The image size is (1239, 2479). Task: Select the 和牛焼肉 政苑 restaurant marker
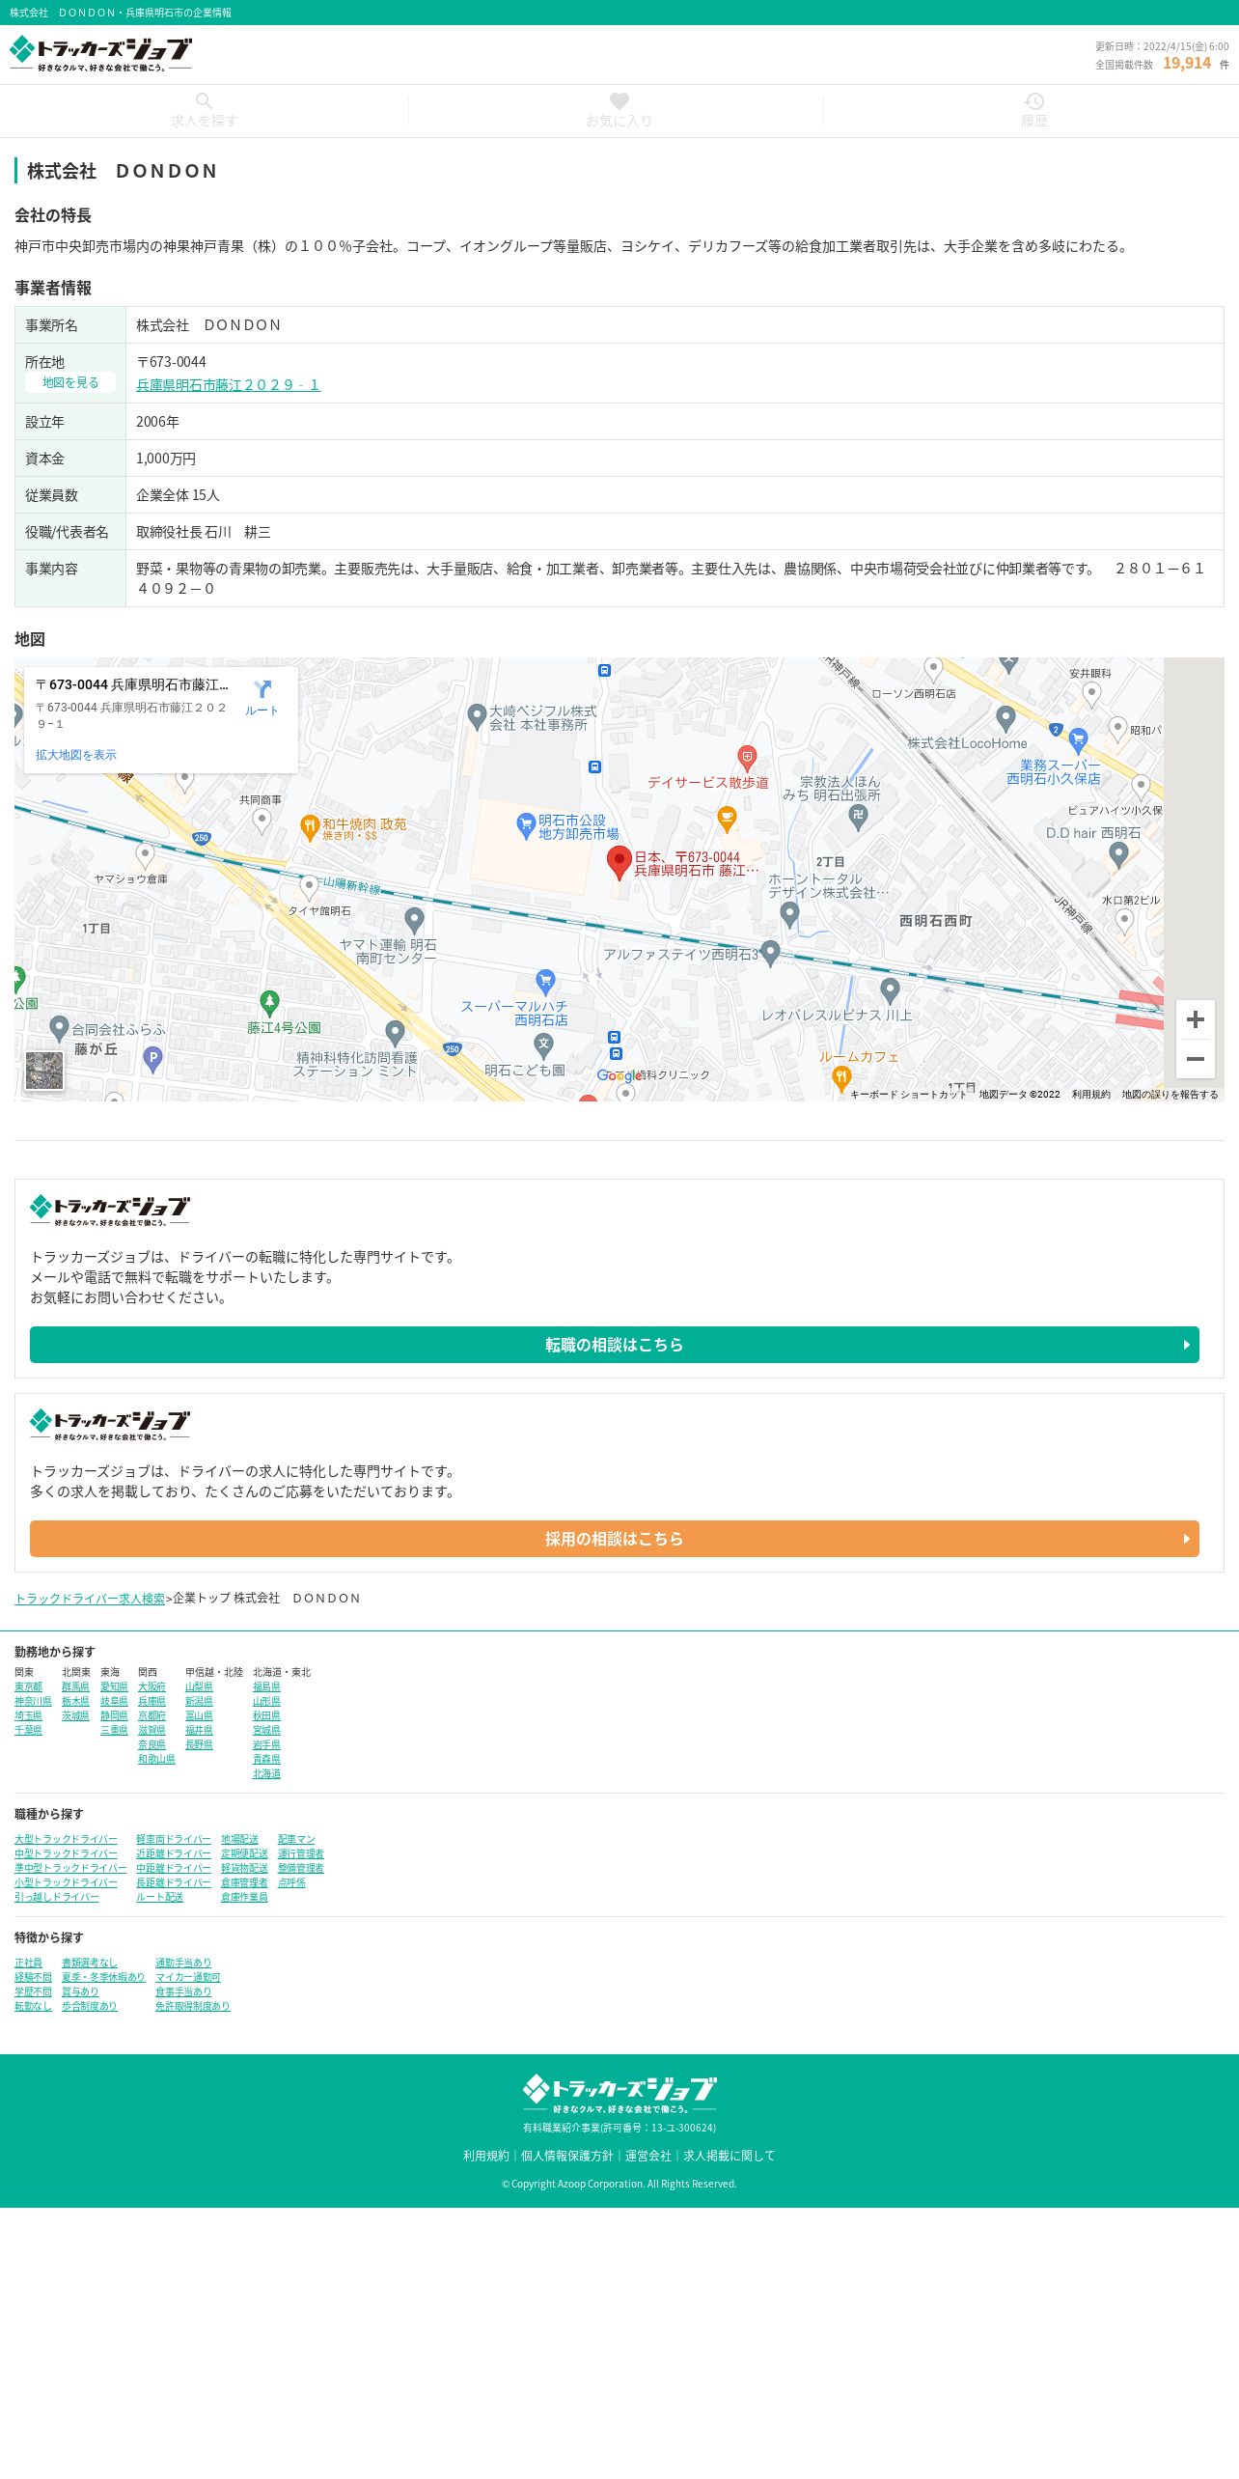[x=310, y=826]
